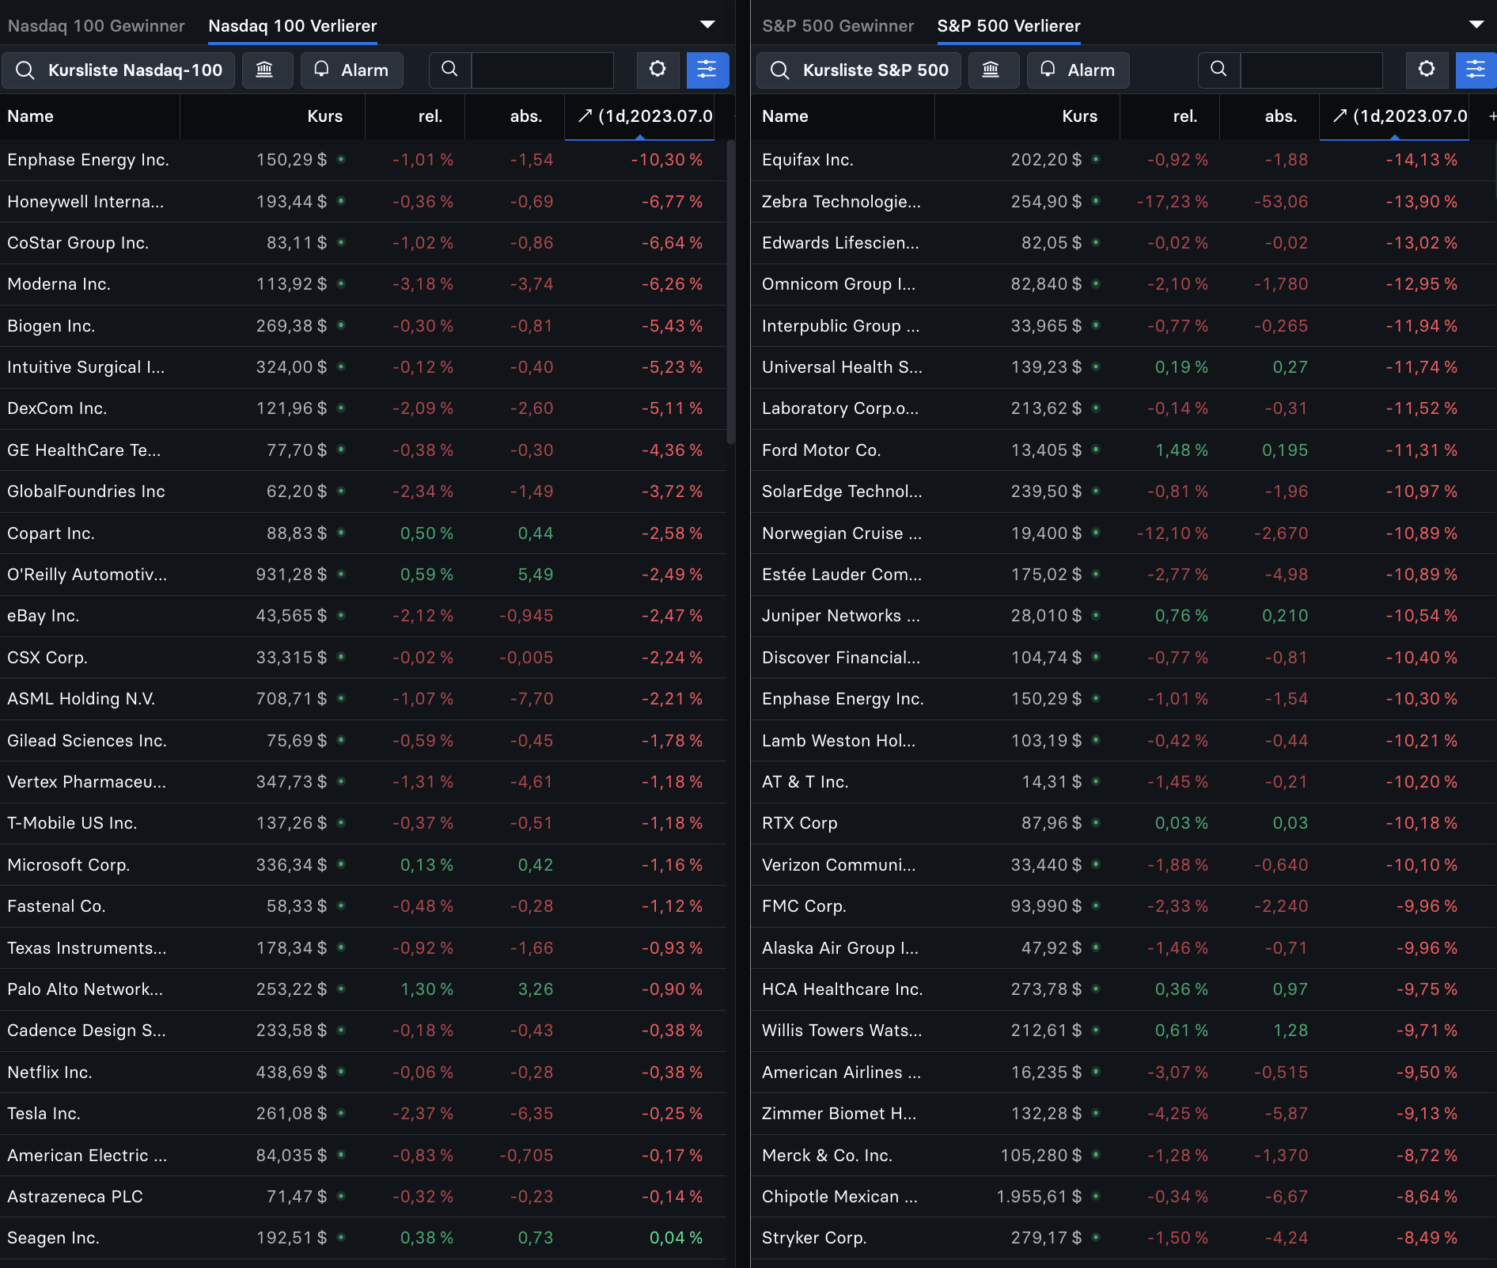Open Chipotle Mexican ... entry
This screenshot has height=1268, width=1497.
[1124, 1196]
